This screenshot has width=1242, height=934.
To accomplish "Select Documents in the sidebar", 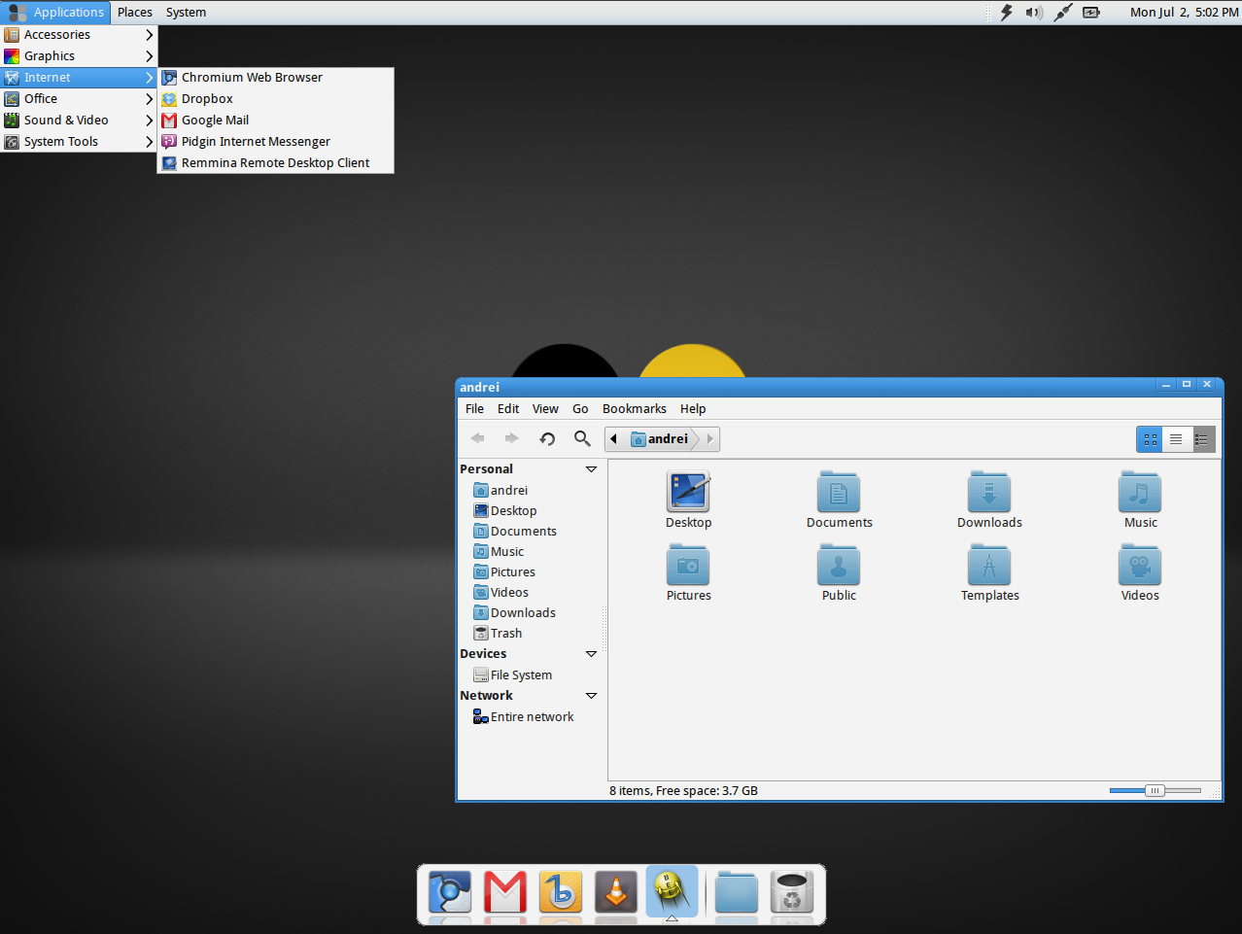I will (515, 532).
